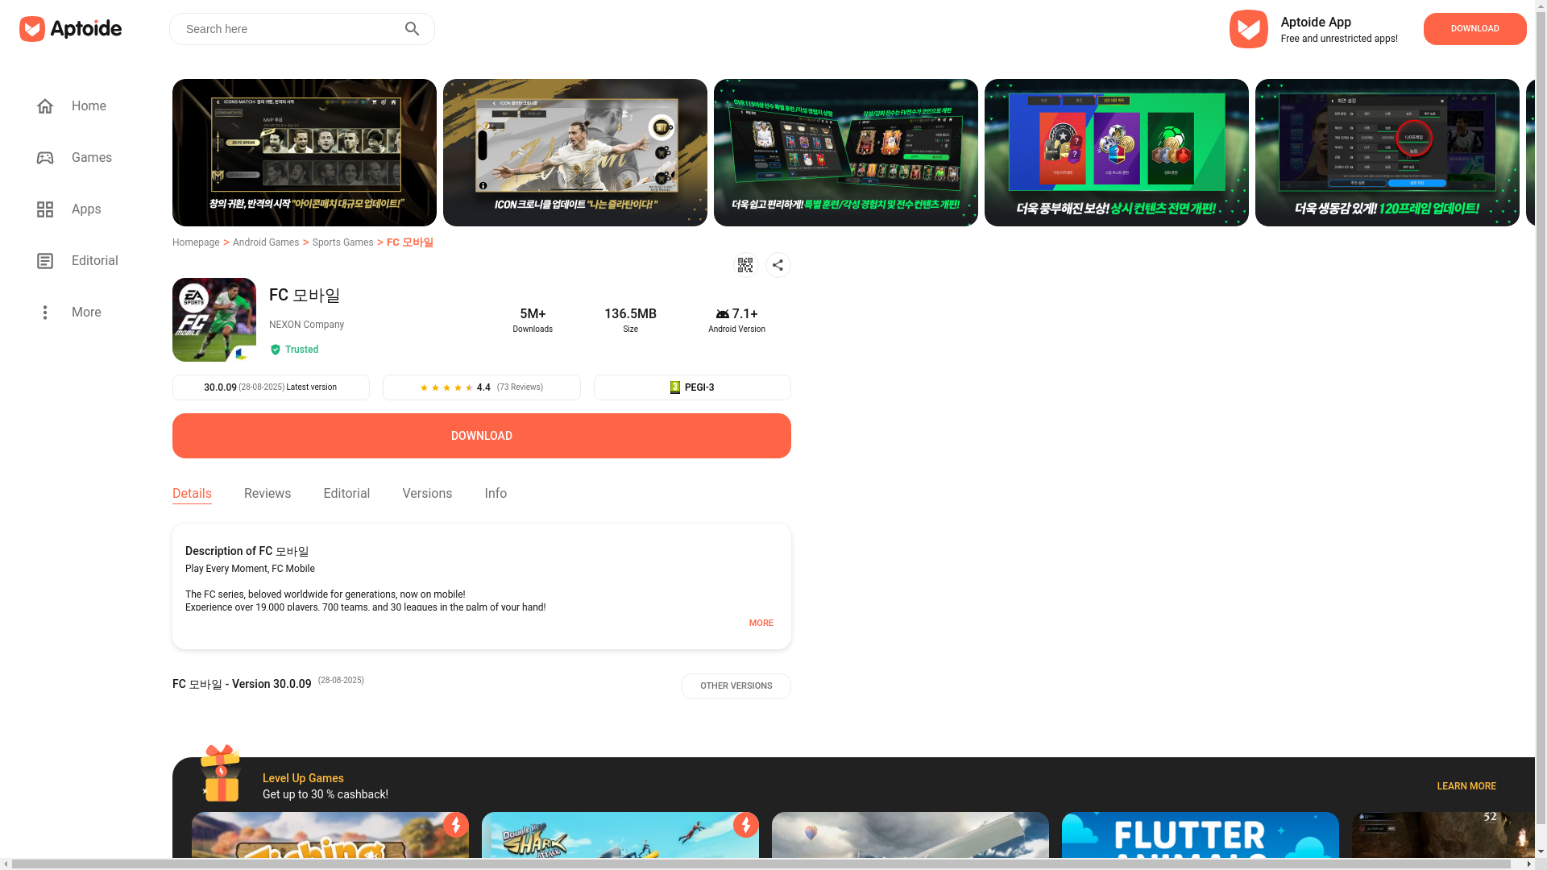Click the Aptoide App promo icon
Viewport: 1547px width, 870px height.
coord(1248,29)
